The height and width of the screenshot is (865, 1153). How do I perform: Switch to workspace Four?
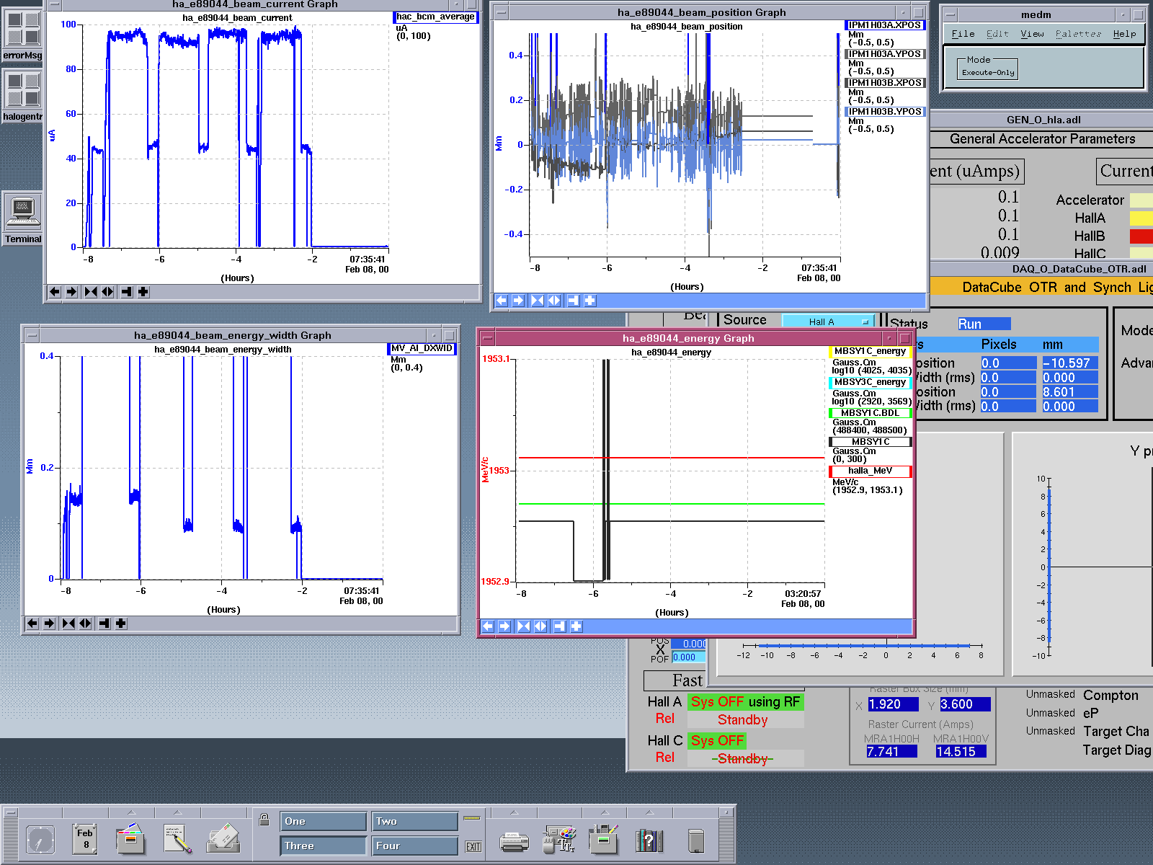(x=415, y=846)
